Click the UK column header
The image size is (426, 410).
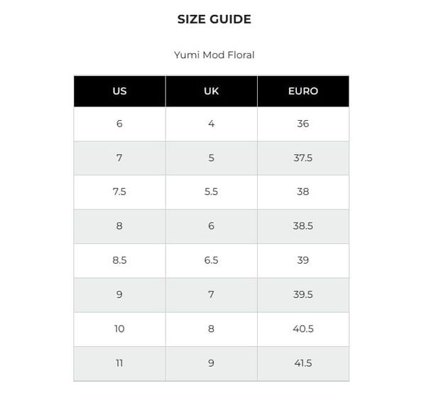(x=211, y=91)
